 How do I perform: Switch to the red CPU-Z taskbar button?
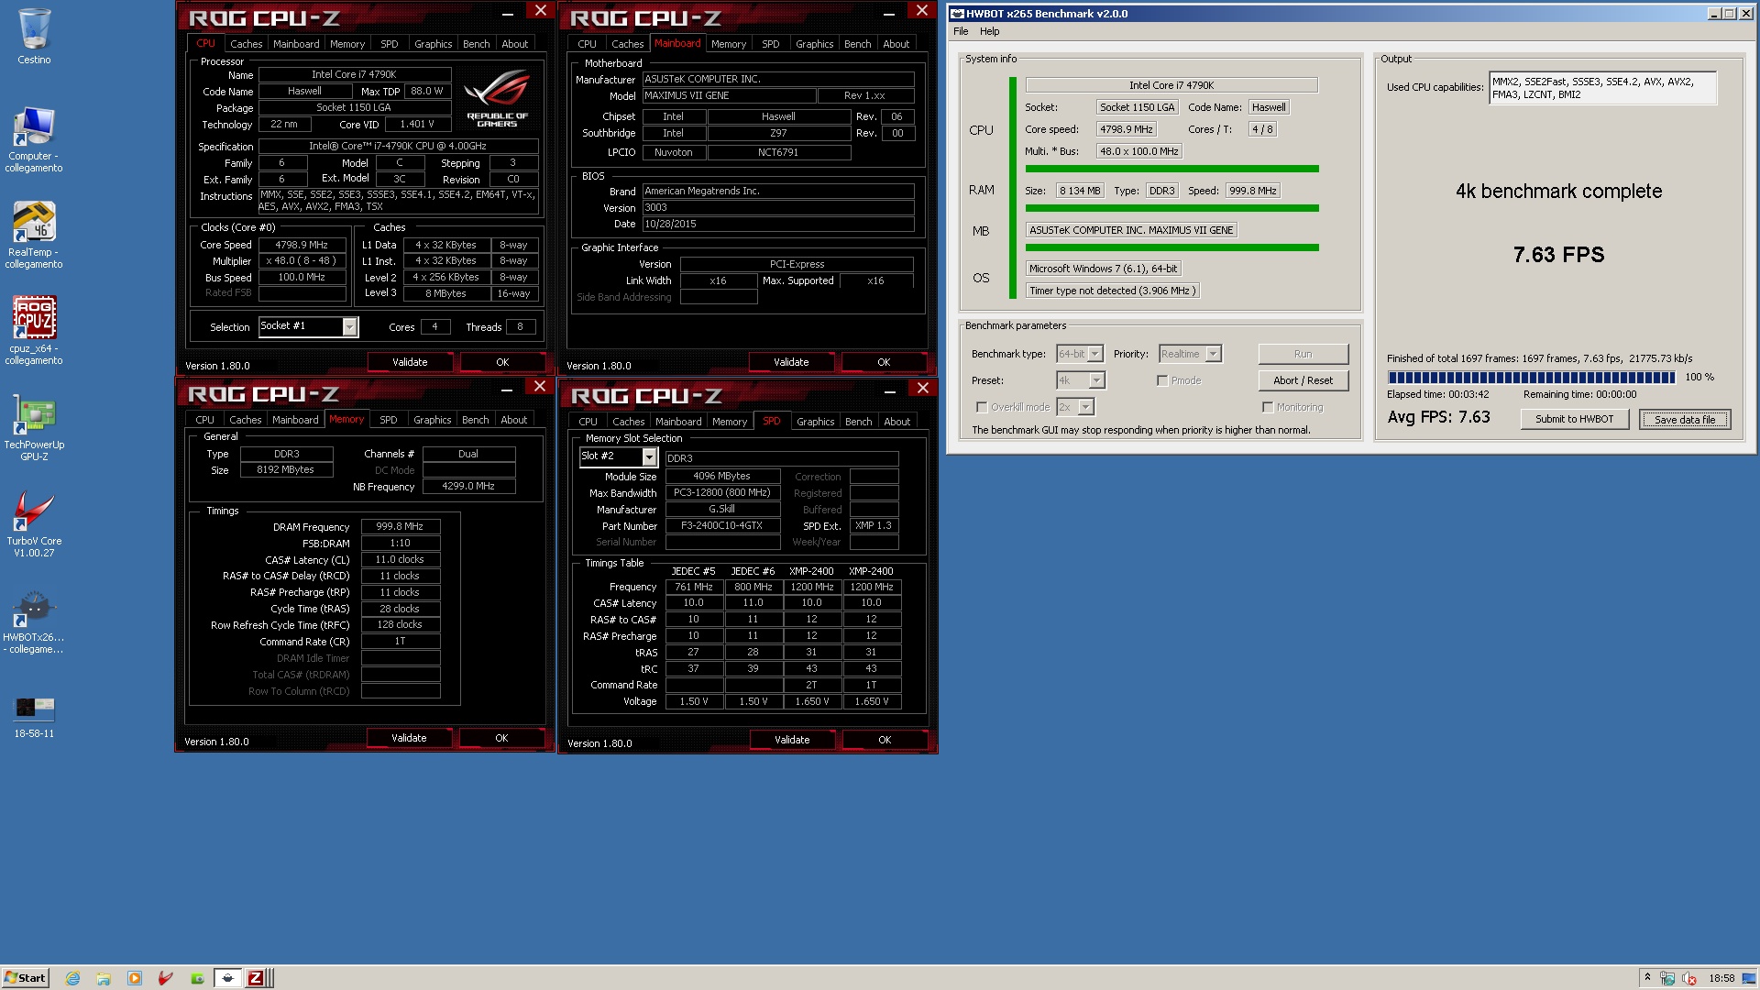(x=257, y=978)
